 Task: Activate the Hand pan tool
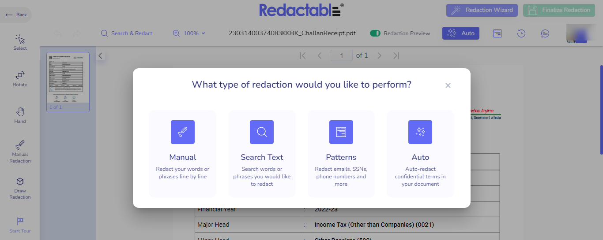click(x=20, y=115)
